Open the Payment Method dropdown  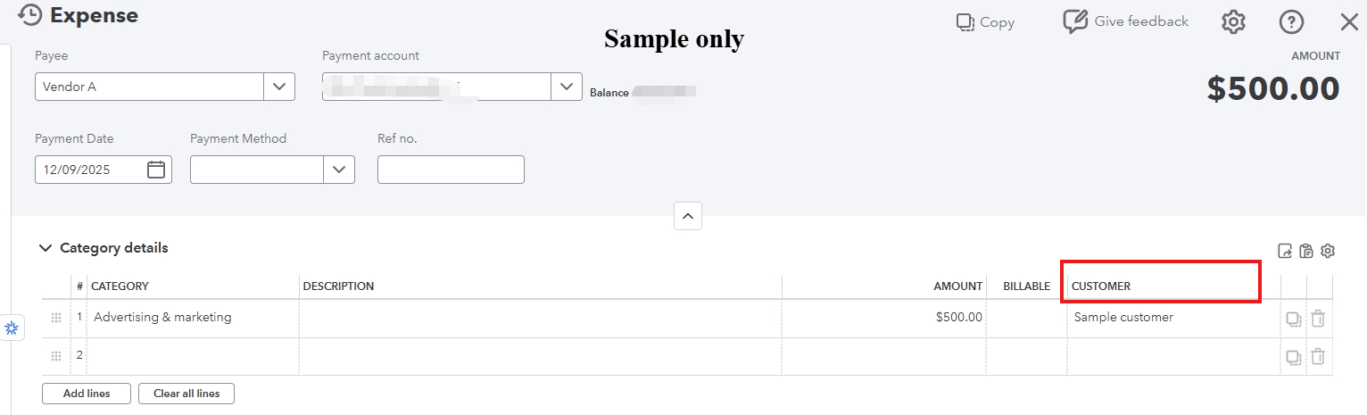pyautogui.click(x=339, y=170)
